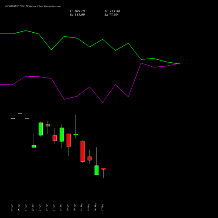Click the small green candle for 22 Apr
Viewport: 218px width, 218px height.
34,146
